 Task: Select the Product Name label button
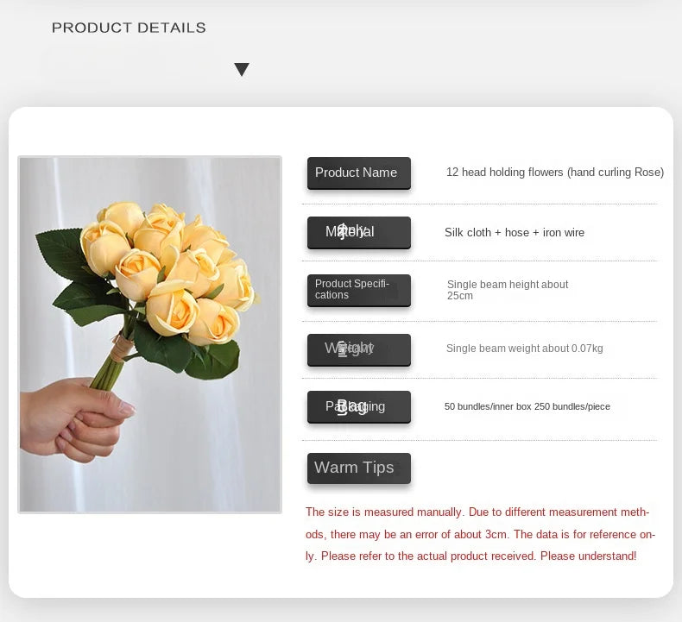(x=358, y=173)
